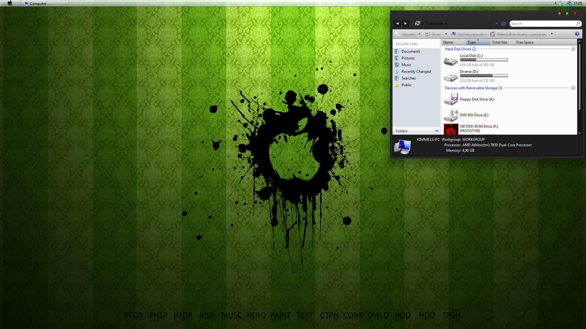This screenshot has height=329, width=586.
Task: Select DVD RW Drive (E:) icon
Action: 451,115
